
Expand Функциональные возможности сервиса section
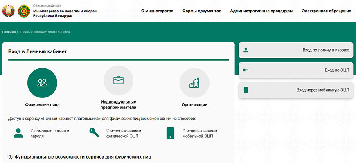[x=80, y=156]
